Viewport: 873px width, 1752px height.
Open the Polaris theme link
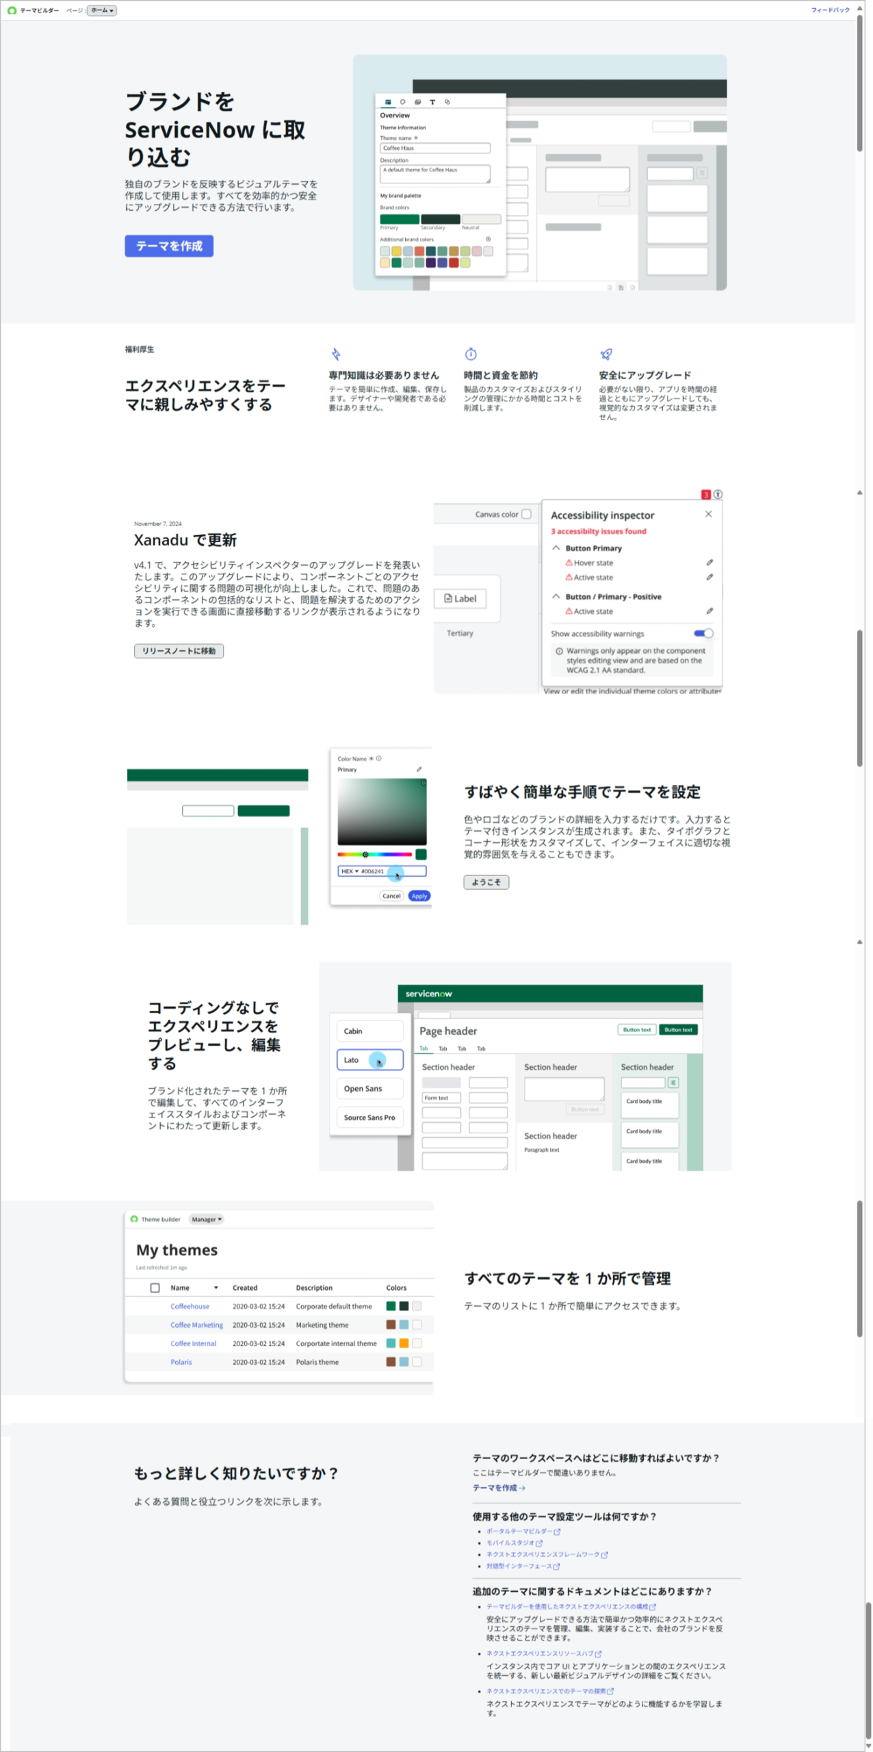pos(181,1361)
